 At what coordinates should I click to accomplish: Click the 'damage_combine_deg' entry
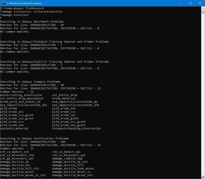[x=67, y=159]
